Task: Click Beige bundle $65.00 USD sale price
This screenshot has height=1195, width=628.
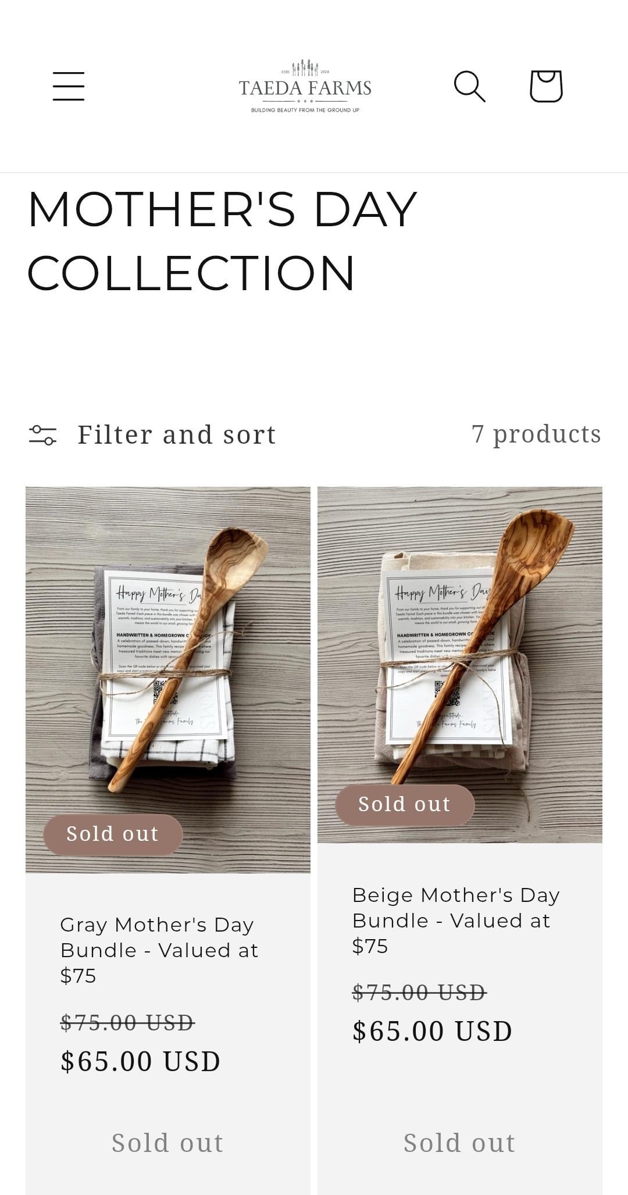Action: point(433,1031)
